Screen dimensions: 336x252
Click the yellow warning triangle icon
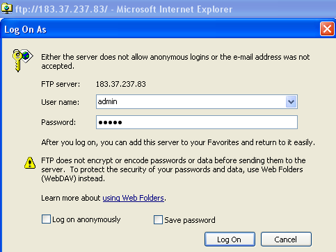[x=30, y=162]
